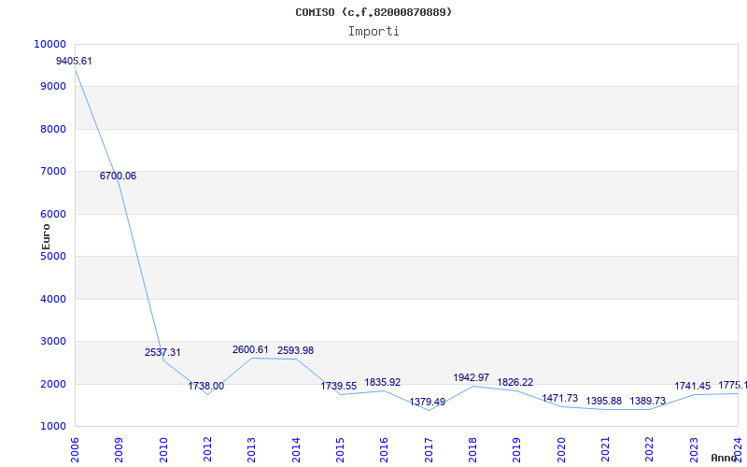The image size is (747, 467).
Task: Click the 2537.31 data label
Action: pos(162,353)
